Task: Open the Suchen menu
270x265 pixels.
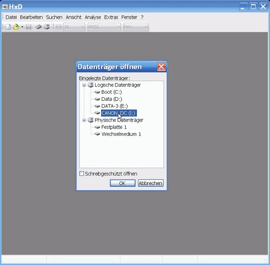Action: (54, 17)
